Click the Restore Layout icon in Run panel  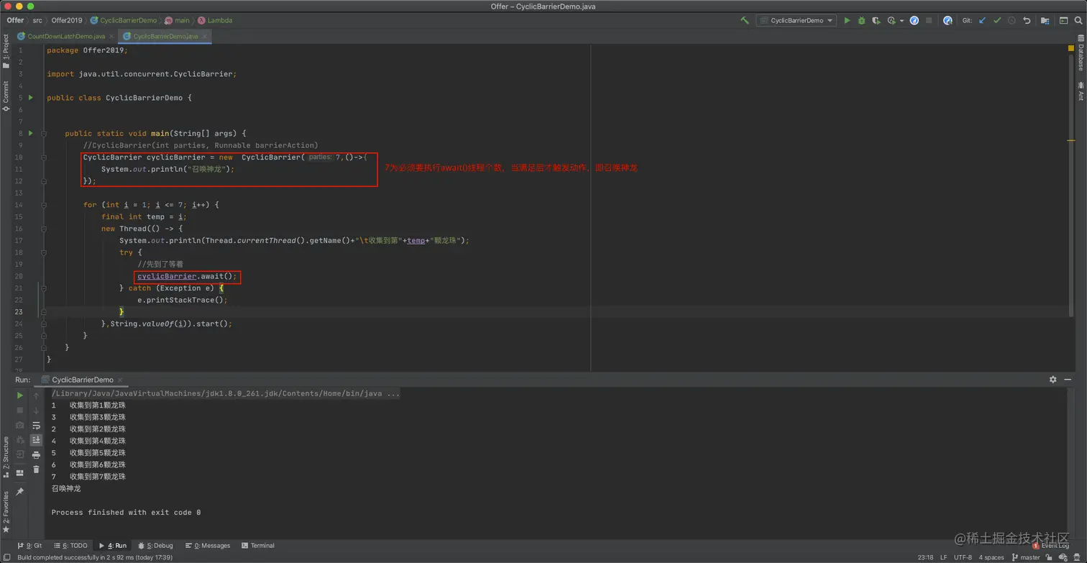(19, 472)
